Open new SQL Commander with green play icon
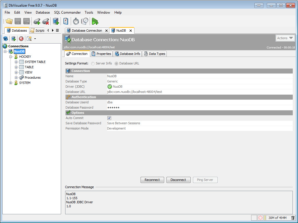The height and width of the screenshot is (223, 298). (x=95, y=21)
